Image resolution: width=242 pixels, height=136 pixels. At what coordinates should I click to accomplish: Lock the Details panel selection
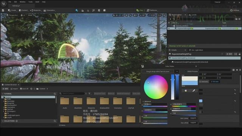(239, 54)
